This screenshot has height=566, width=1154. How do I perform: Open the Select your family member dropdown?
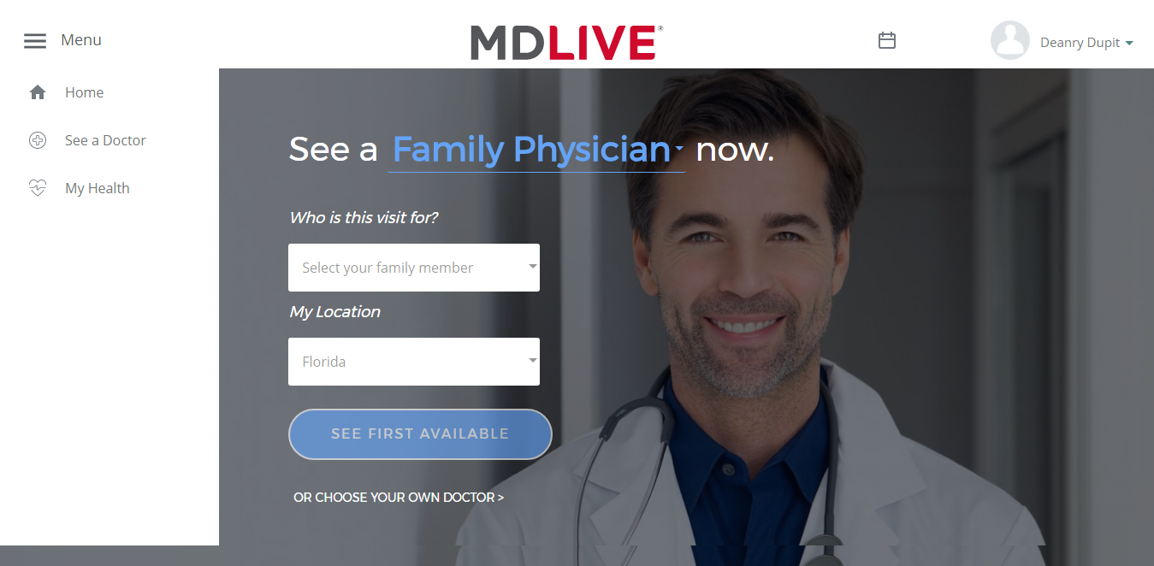point(414,268)
